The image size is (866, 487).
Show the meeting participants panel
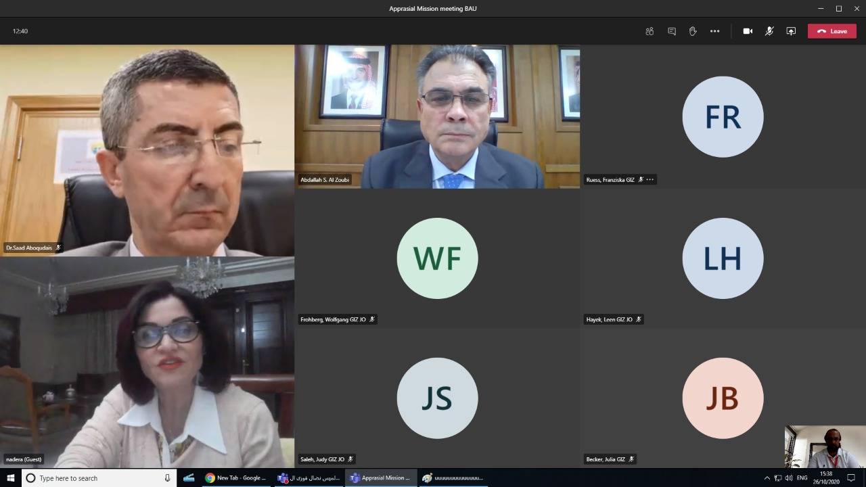tap(649, 31)
